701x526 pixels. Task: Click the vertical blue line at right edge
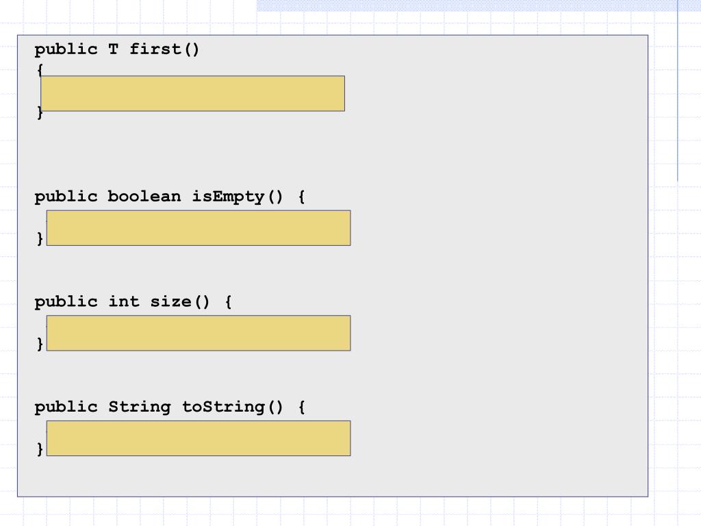pyautogui.click(x=677, y=90)
